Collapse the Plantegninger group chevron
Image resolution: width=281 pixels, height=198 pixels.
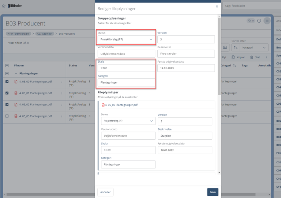pos(16,74)
